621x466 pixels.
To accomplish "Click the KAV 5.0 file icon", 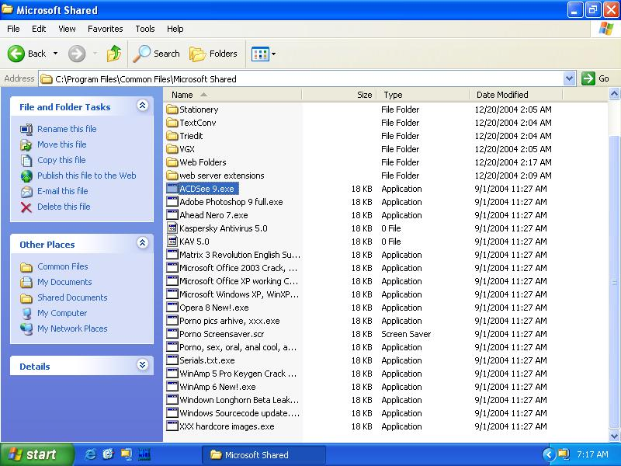I will click(x=172, y=242).
